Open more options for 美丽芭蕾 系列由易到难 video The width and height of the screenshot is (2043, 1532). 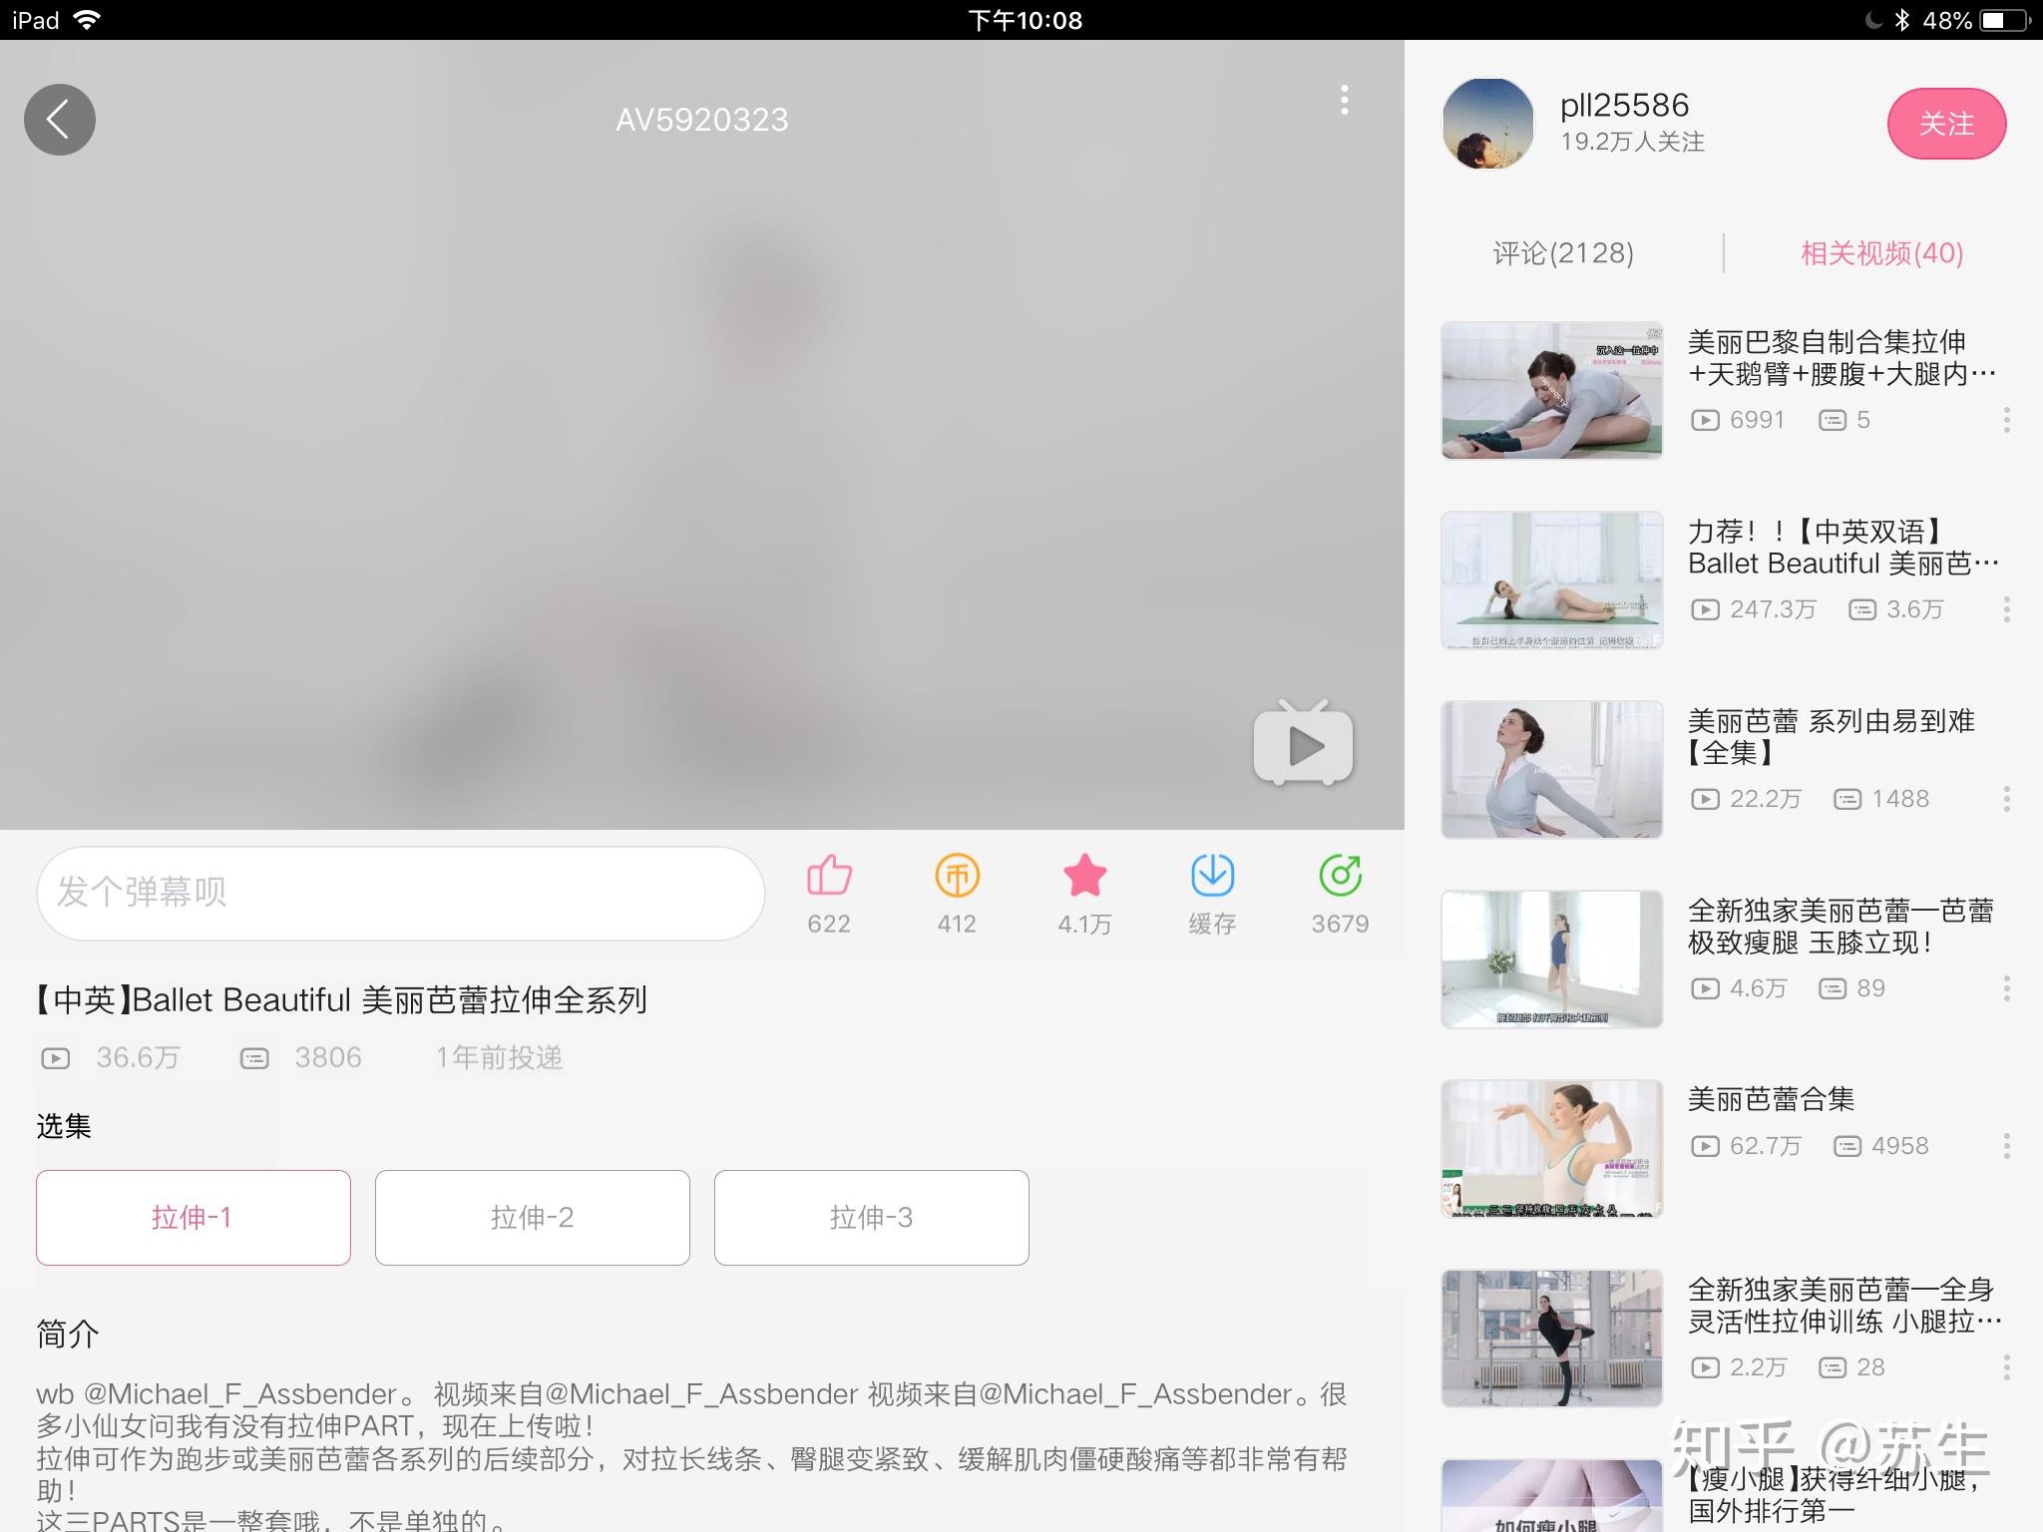(x=2007, y=799)
